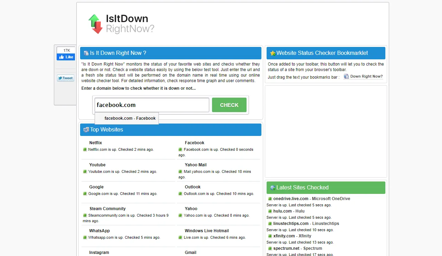This screenshot has width=442, height=256.
Task: Select the facebook.com - Facebook autocomplete suggestion
Action: tap(127, 118)
